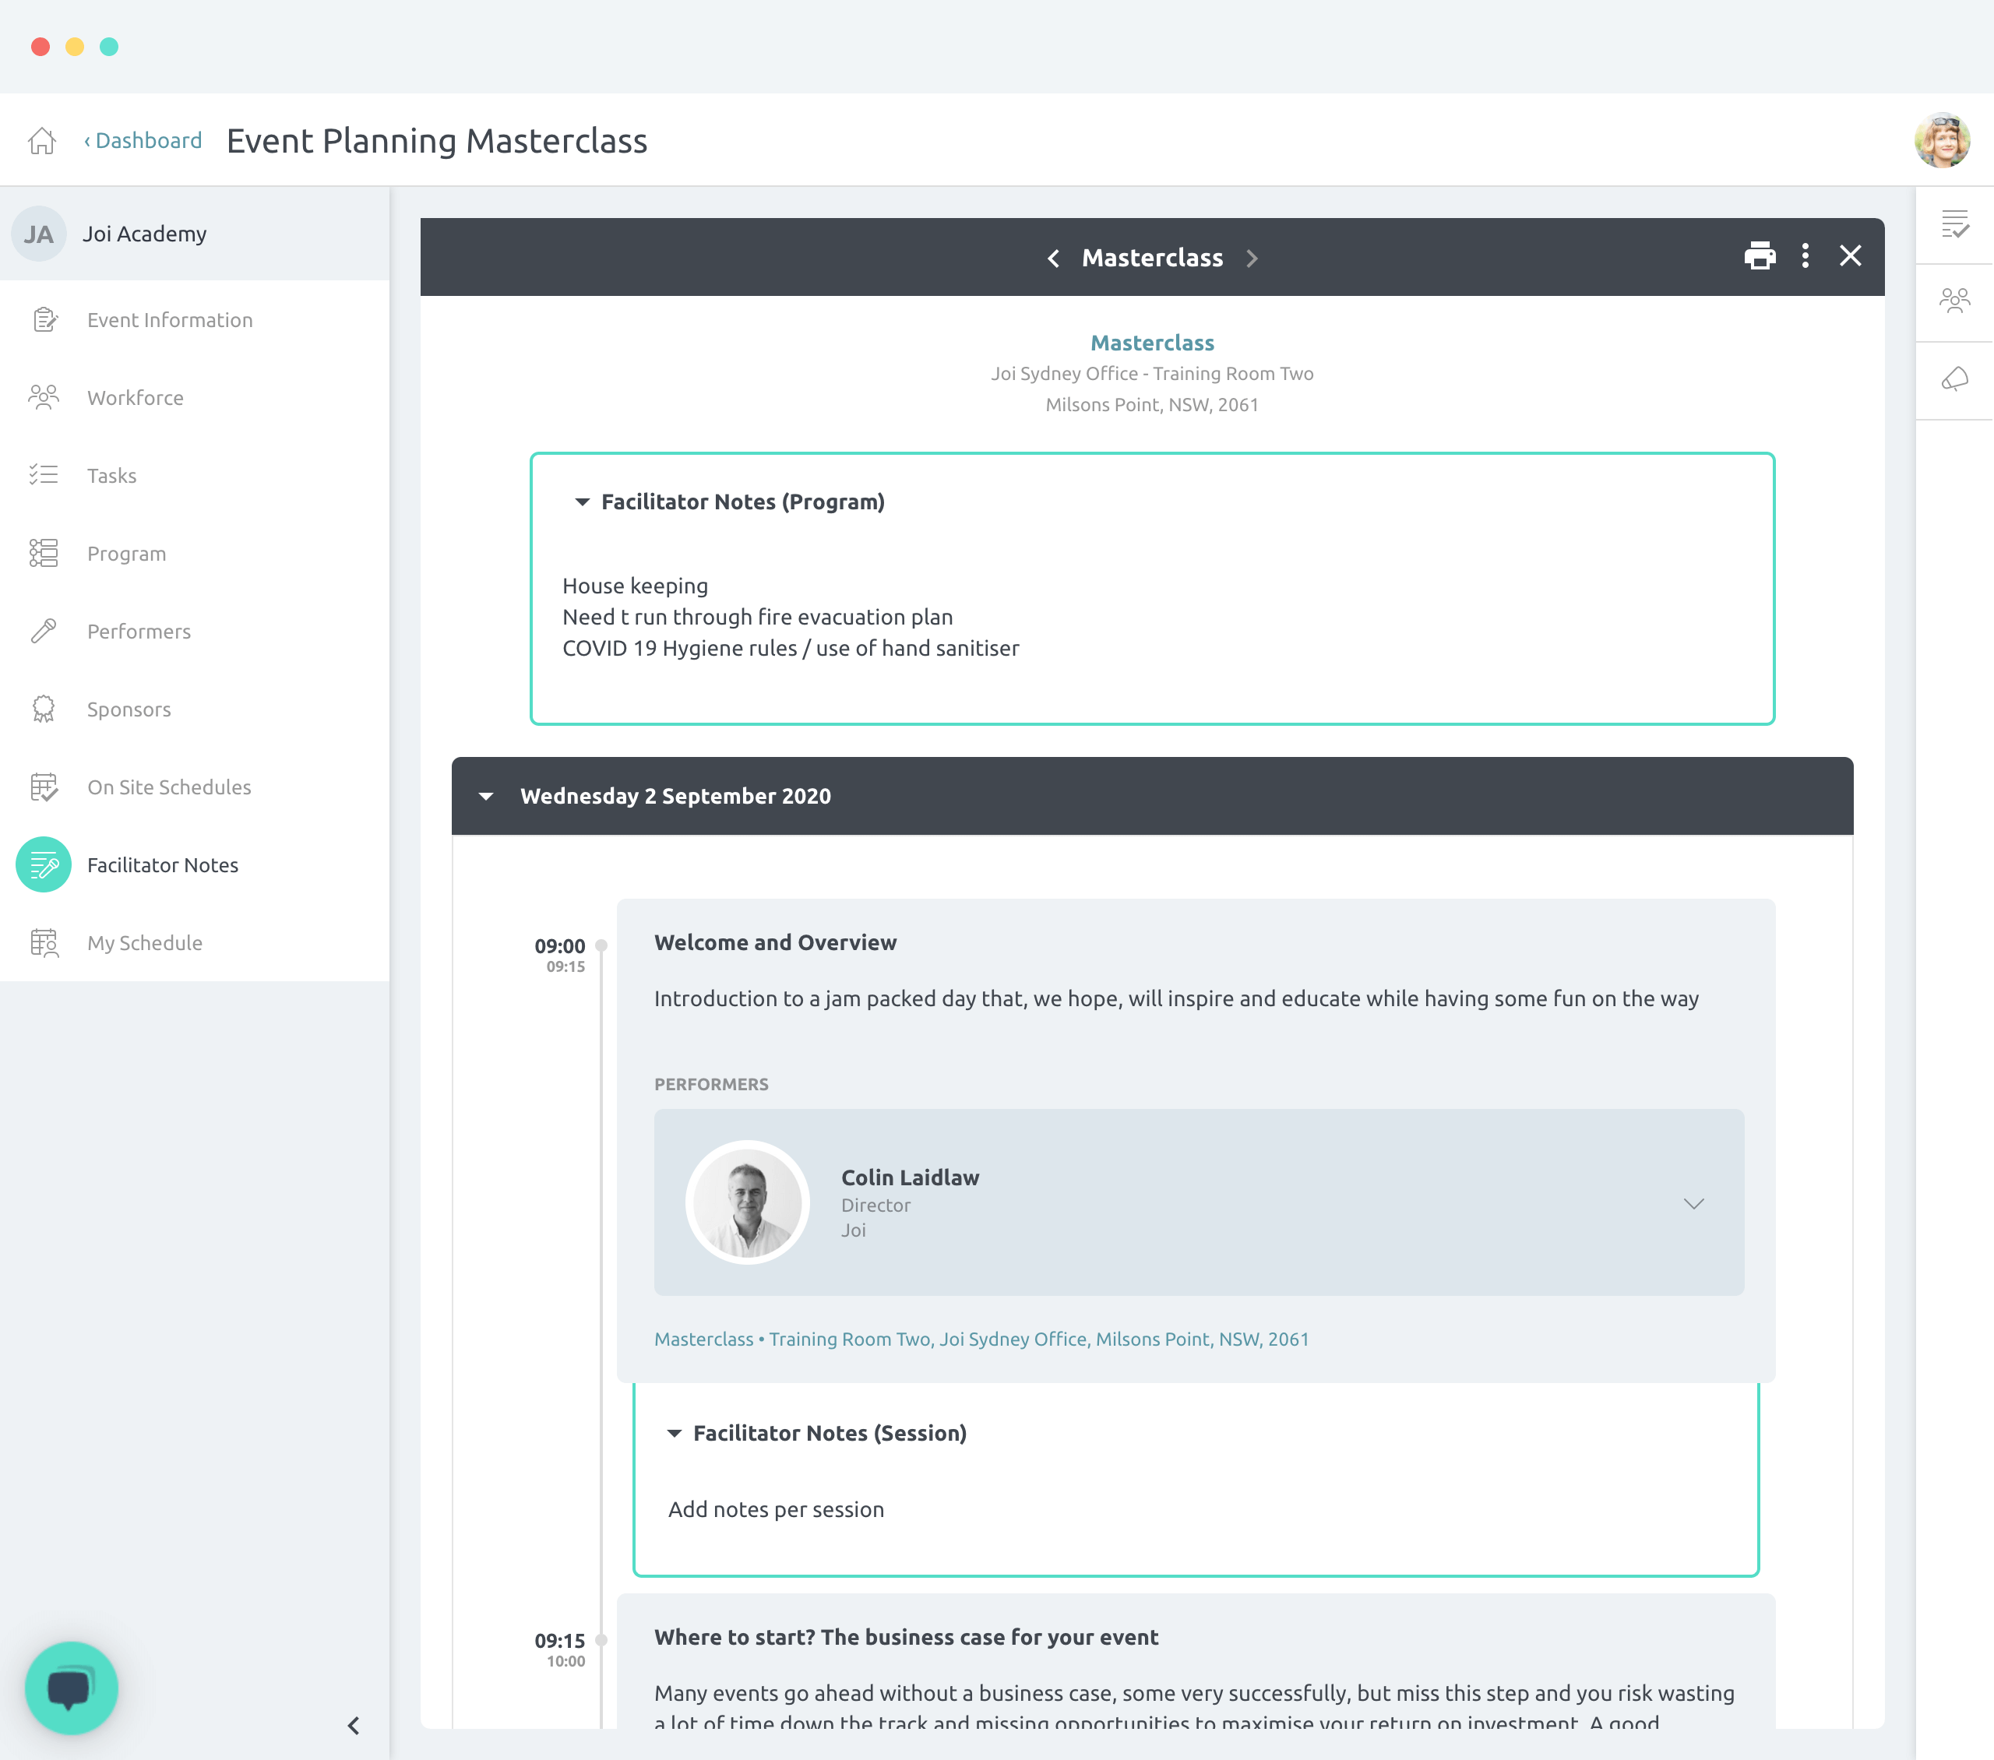Screen dimensions: 1994x1760
Task: Open the people panel icon on right rail
Action: 1954,301
